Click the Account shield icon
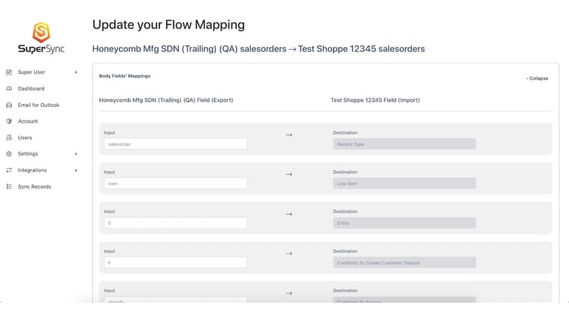The width and height of the screenshot is (569, 319). [x=9, y=121]
